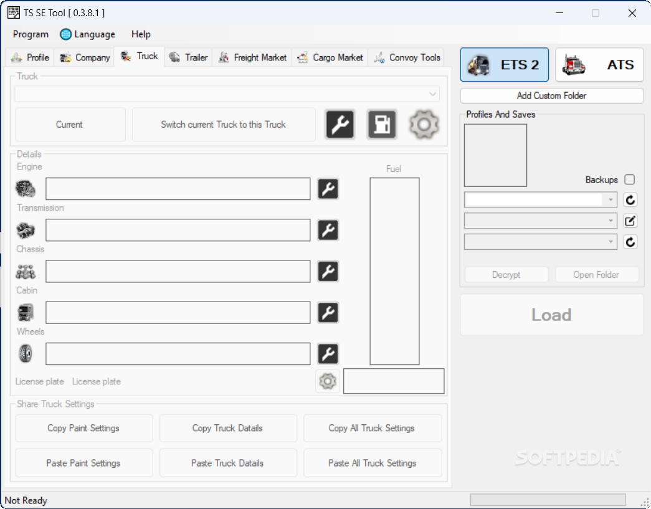Click the Open Folder button

(x=597, y=275)
